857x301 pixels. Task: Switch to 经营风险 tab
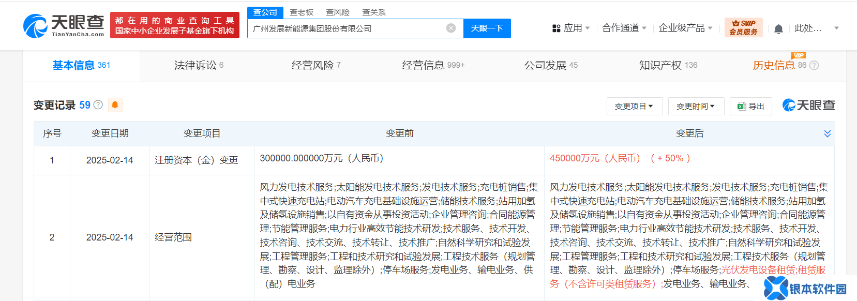(x=316, y=65)
